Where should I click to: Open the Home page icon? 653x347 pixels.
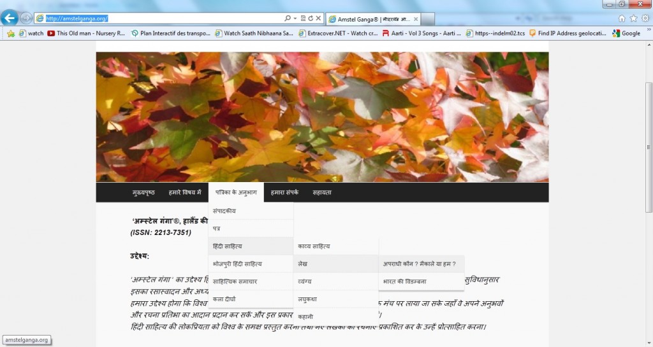pos(622,18)
